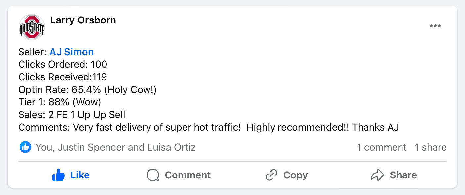Click the arrow Share icon
Viewport: 465px width, 195px height.
[377, 175]
